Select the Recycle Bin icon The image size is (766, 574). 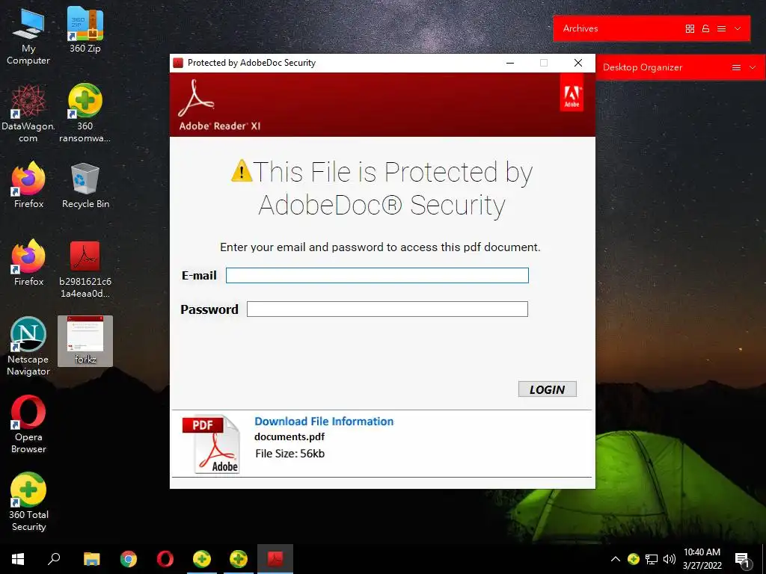click(85, 185)
